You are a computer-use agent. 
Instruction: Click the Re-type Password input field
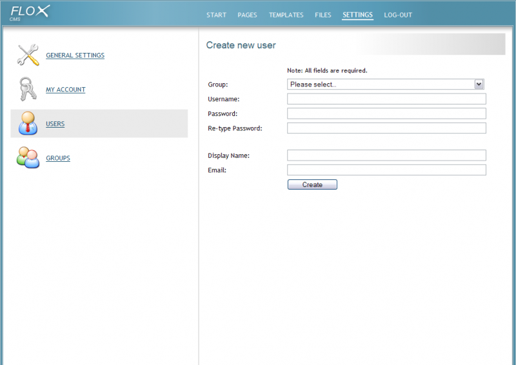[x=386, y=128]
